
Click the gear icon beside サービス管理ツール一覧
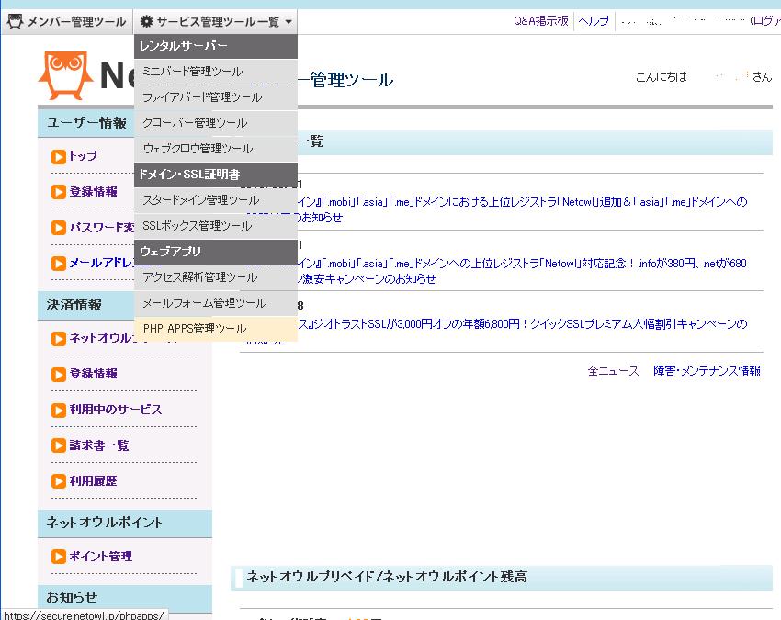pyautogui.click(x=146, y=21)
